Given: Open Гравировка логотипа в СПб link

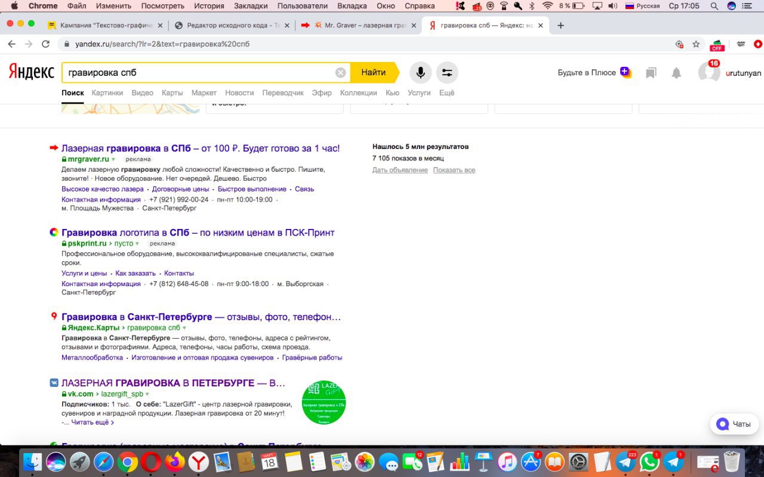Looking at the screenshot, I should [198, 233].
